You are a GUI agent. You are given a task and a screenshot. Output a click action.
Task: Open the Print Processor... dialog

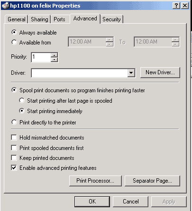click(x=95, y=181)
